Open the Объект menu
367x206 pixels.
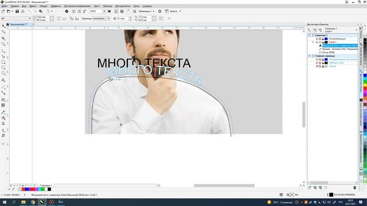[x=44, y=6]
